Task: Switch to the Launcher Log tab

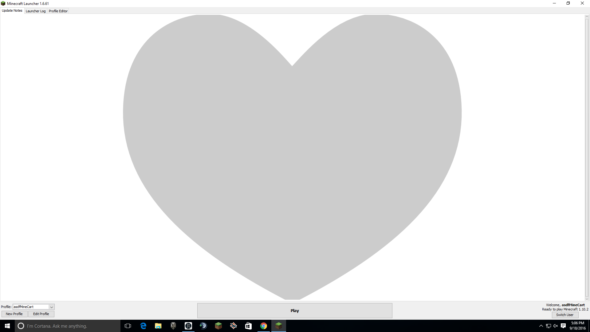Action: [x=36, y=11]
